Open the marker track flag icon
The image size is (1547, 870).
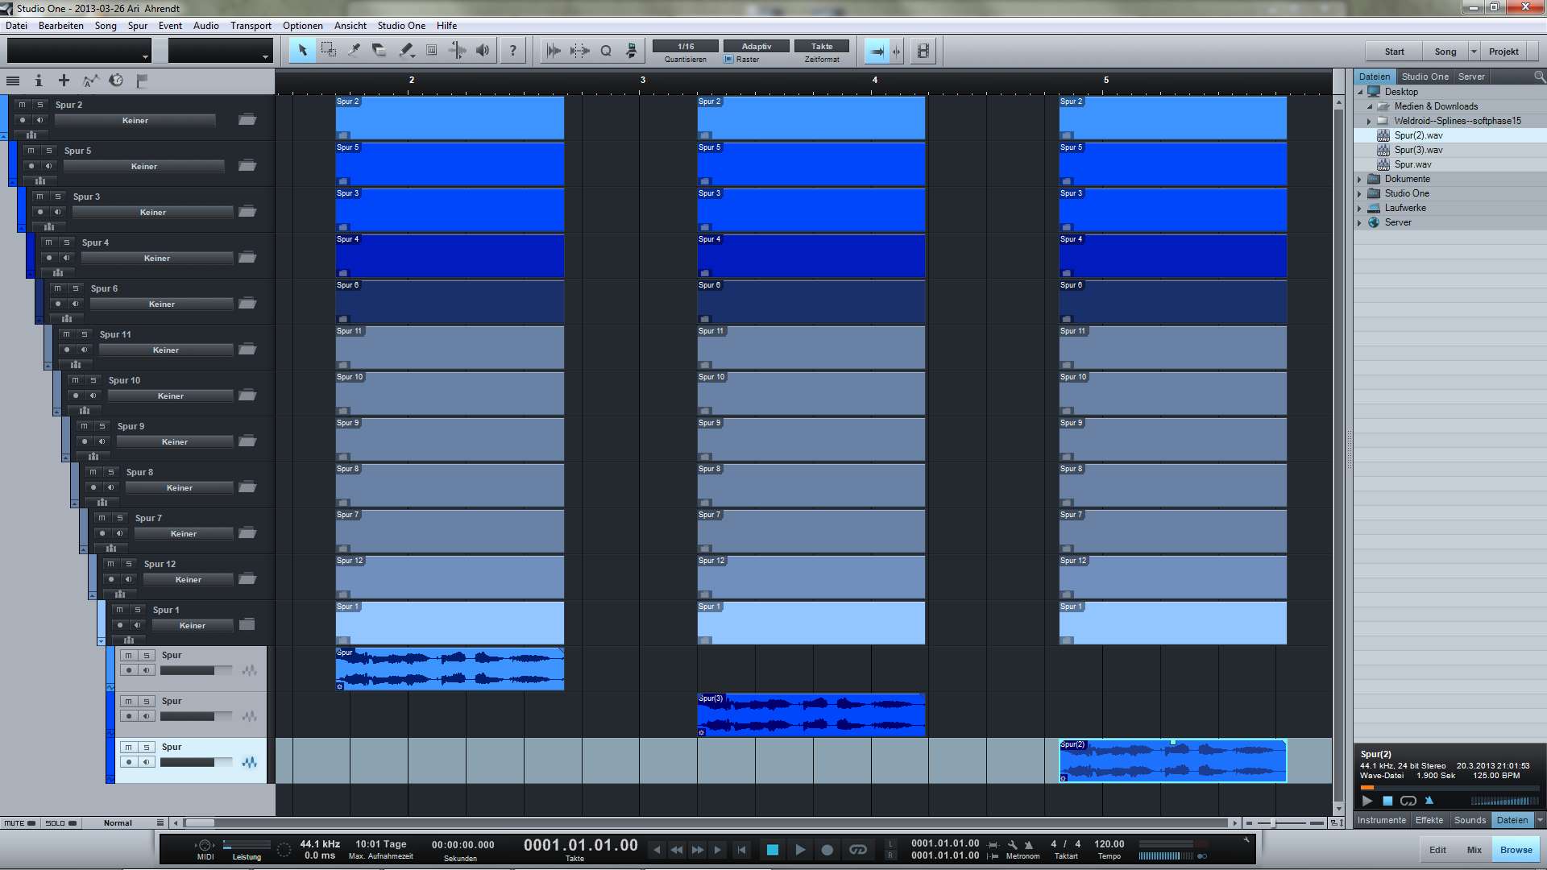click(142, 81)
